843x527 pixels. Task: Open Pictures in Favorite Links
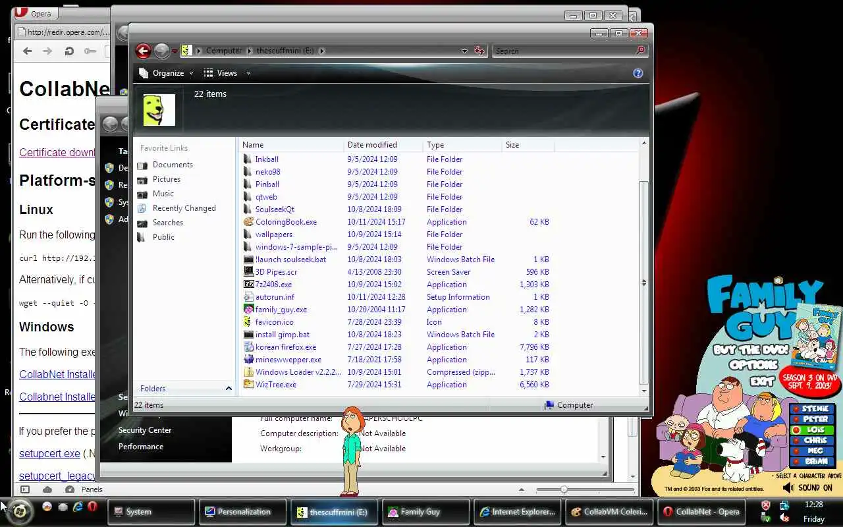point(167,179)
